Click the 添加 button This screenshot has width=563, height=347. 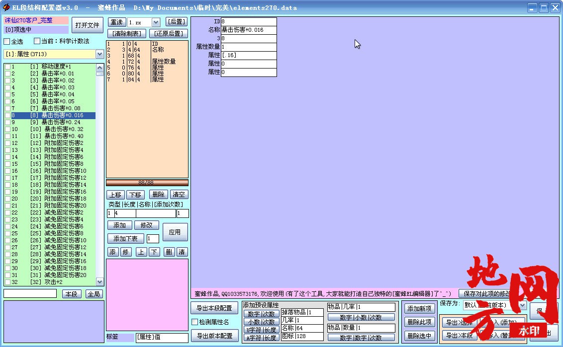[119, 225]
